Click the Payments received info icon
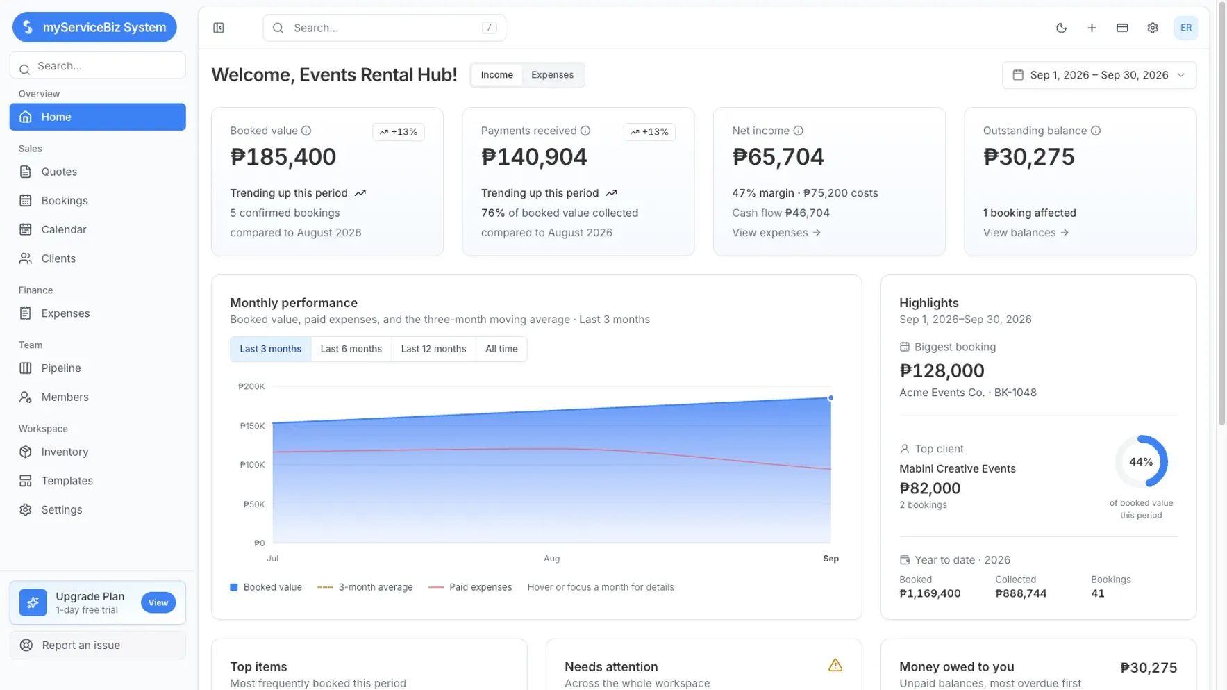The height and width of the screenshot is (690, 1227). click(585, 131)
